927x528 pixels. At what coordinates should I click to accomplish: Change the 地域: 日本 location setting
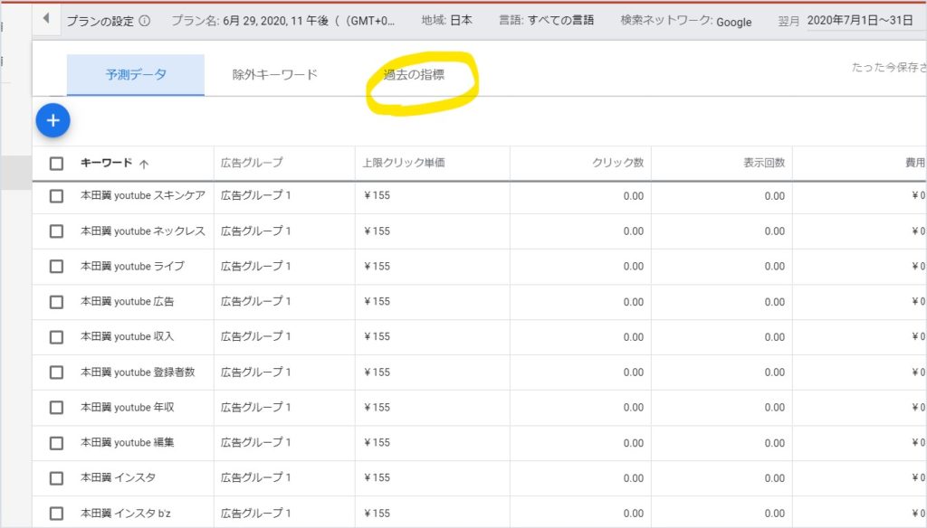click(x=446, y=20)
